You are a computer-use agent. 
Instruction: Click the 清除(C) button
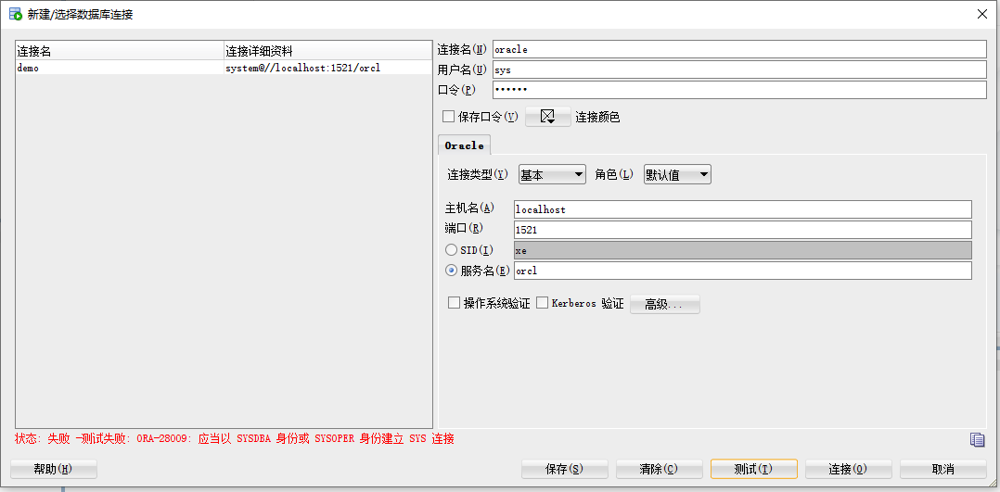[659, 469]
